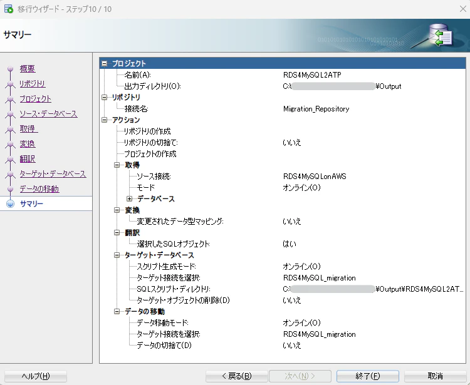
Task: Go to the データの移動 wizard step
Action: tap(39, 188)
